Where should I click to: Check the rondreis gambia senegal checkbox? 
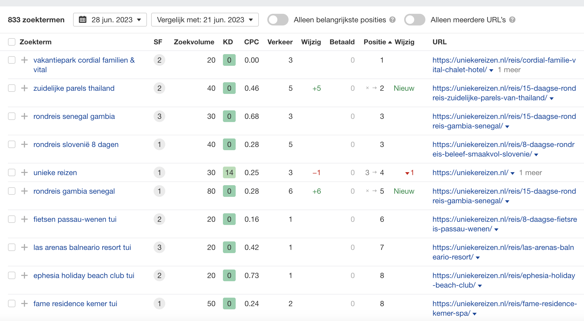12,191
